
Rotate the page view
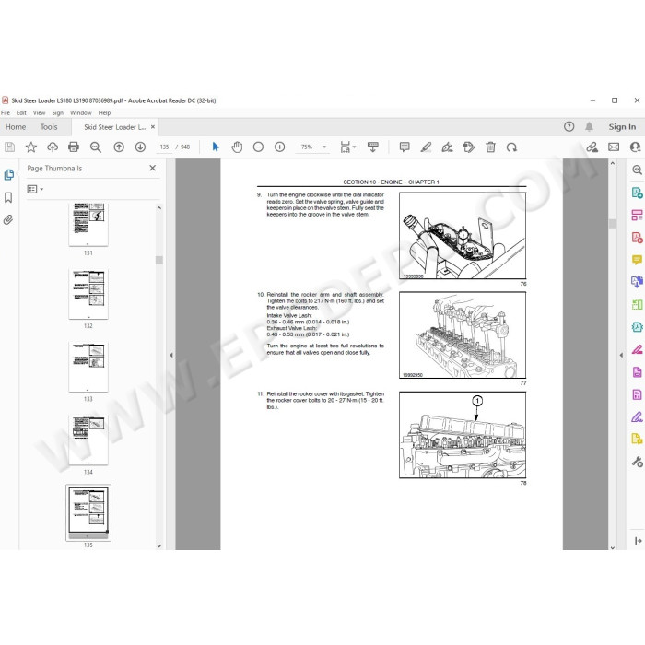511,147
